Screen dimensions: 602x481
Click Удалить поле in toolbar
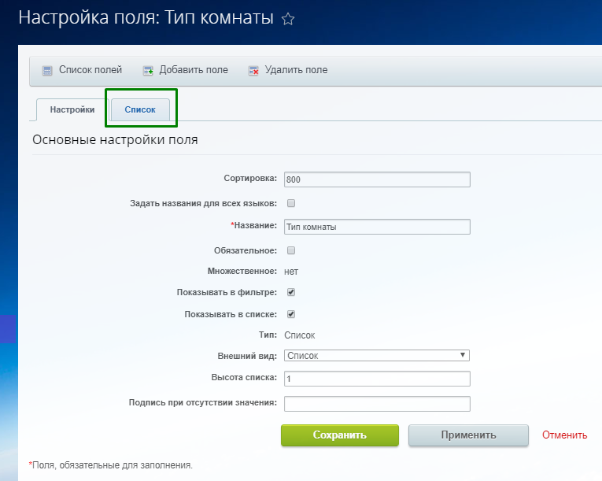point(296,70)
